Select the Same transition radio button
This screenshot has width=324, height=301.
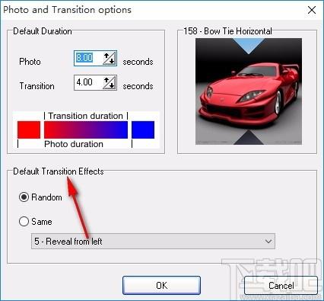coord(24,221)
